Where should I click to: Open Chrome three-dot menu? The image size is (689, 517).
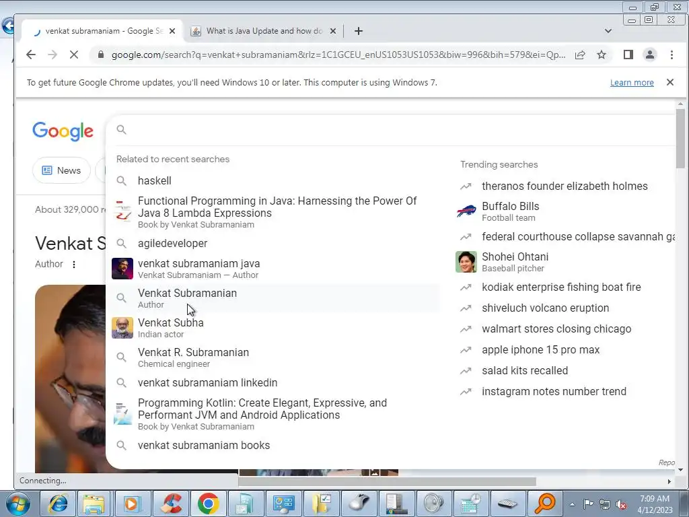pos(672,55)
